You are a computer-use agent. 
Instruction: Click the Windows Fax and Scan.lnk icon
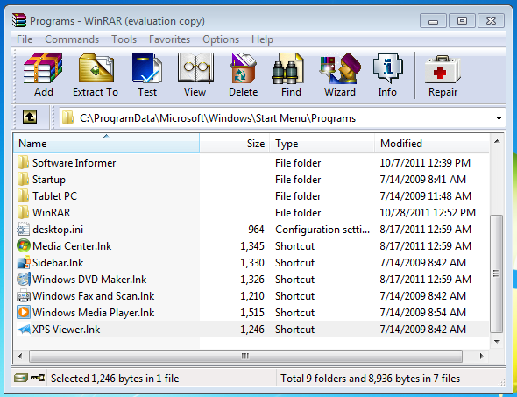[x=24, y=295]
